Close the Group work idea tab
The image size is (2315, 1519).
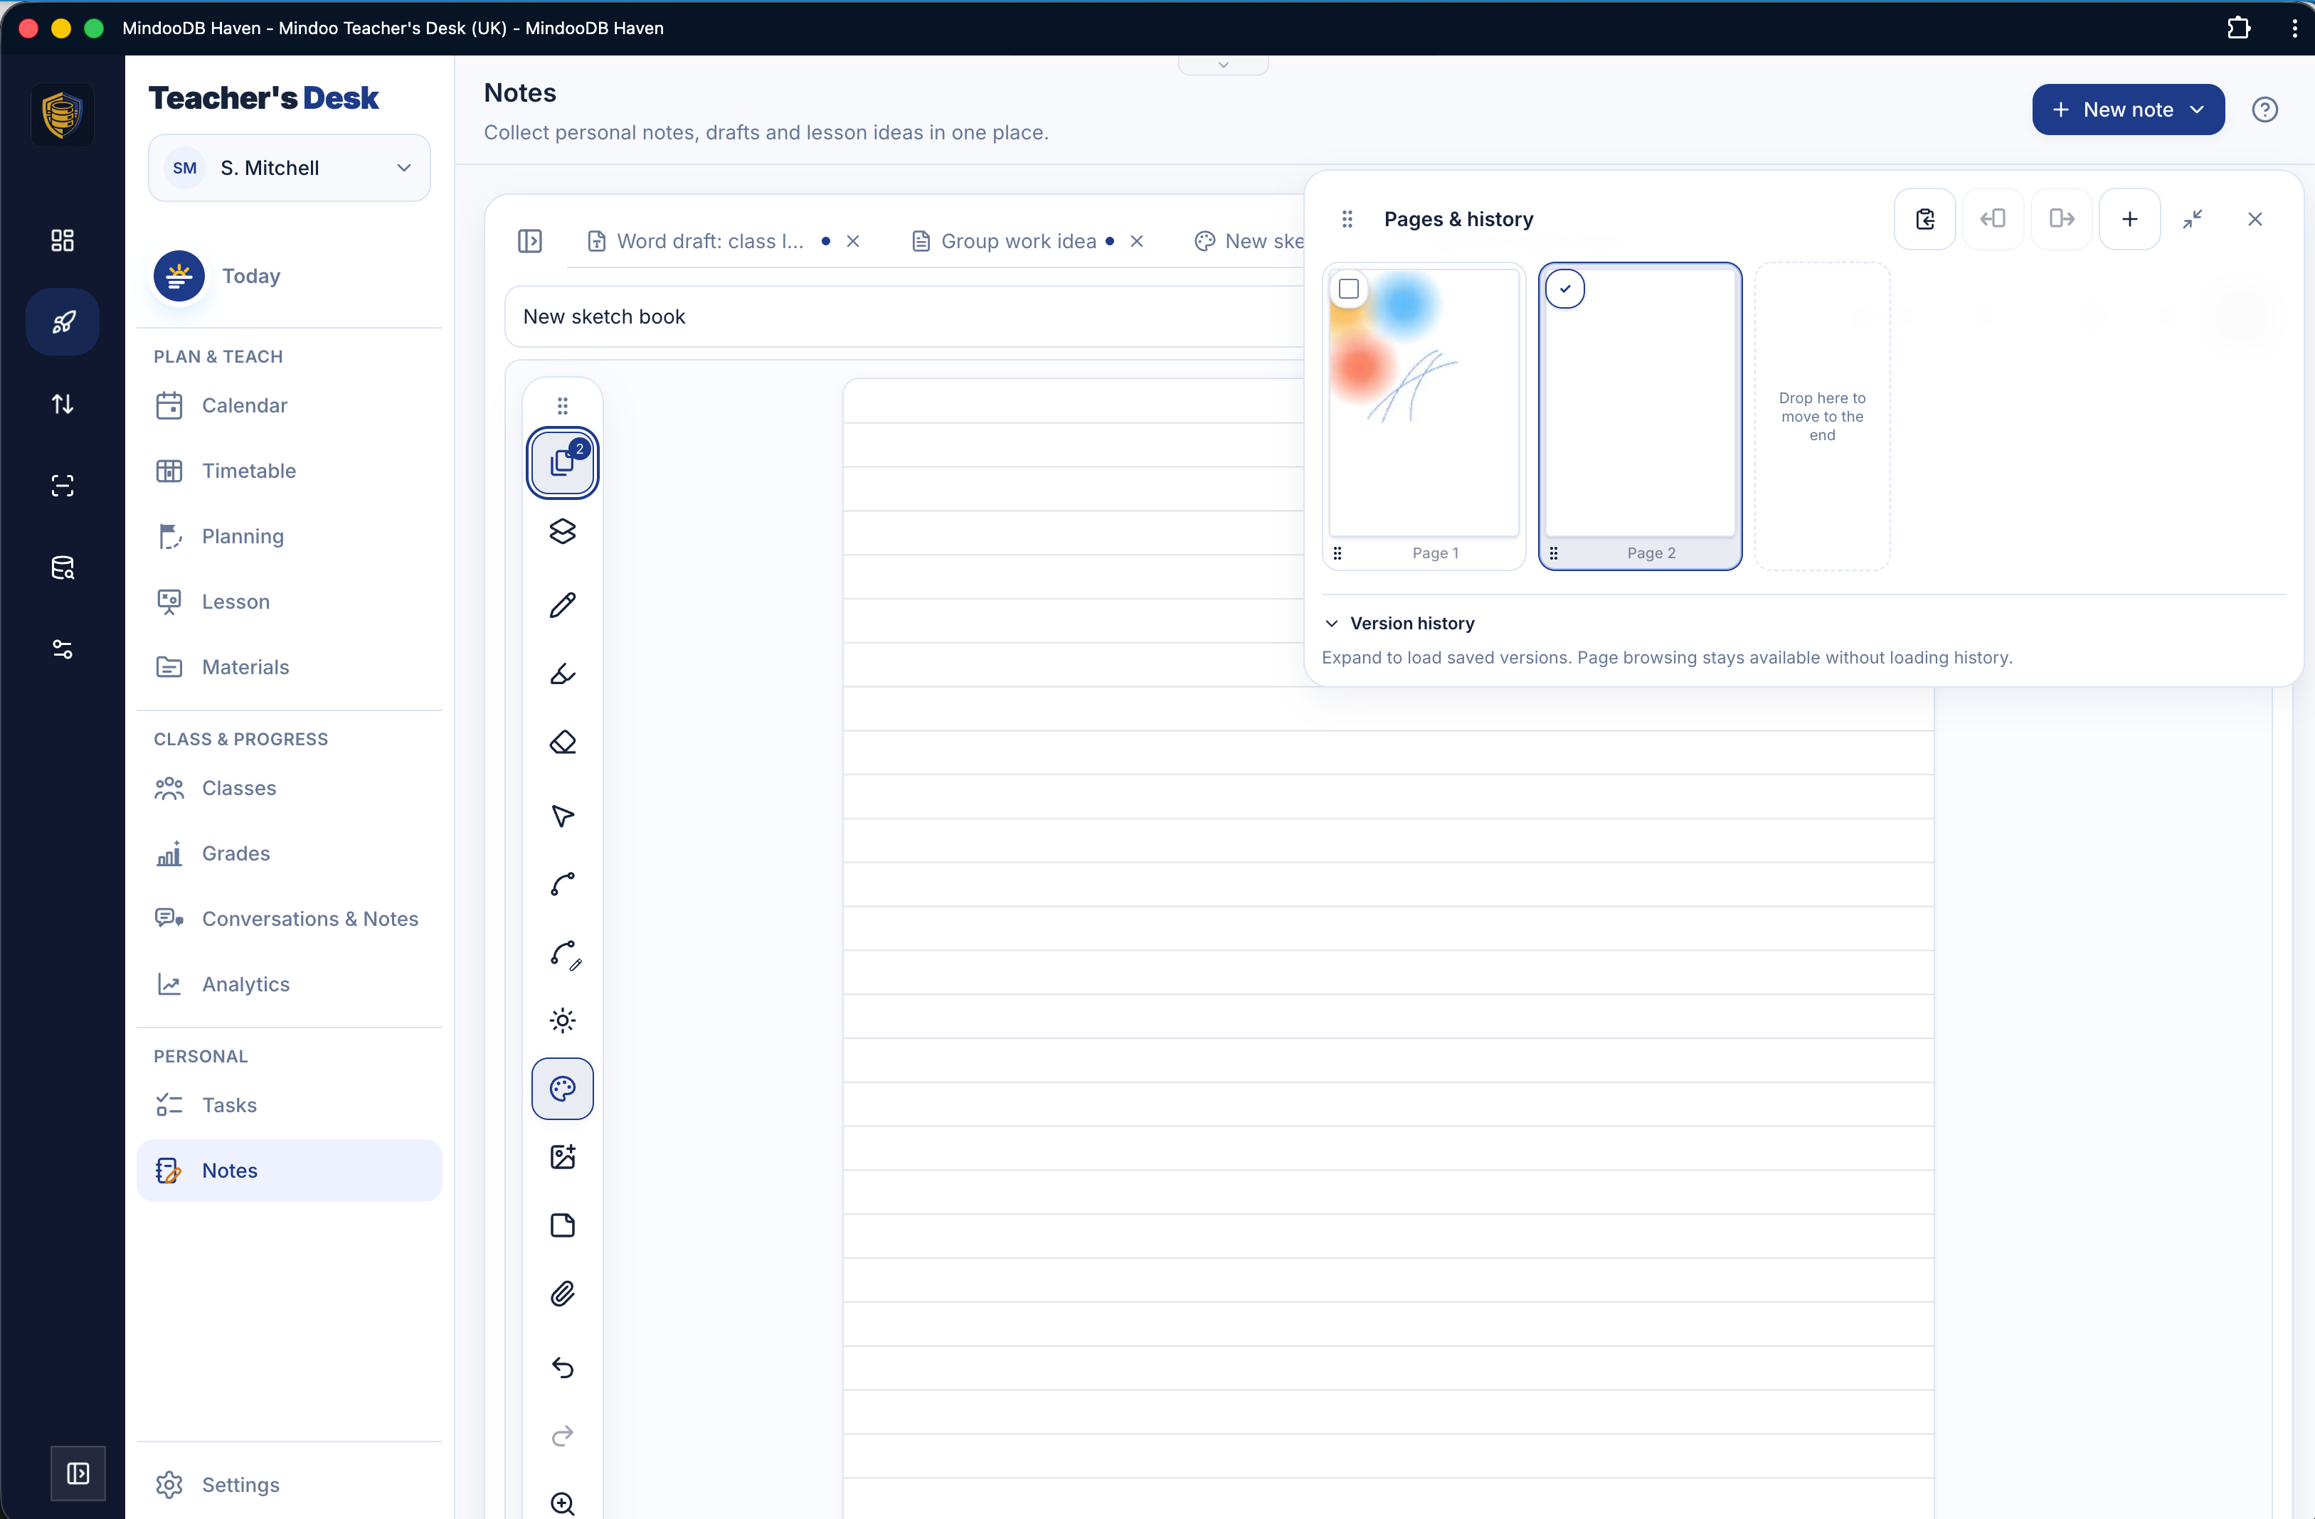[1137, 241]
